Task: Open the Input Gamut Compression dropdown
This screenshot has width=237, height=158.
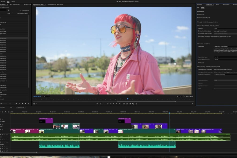Action: 225,75
